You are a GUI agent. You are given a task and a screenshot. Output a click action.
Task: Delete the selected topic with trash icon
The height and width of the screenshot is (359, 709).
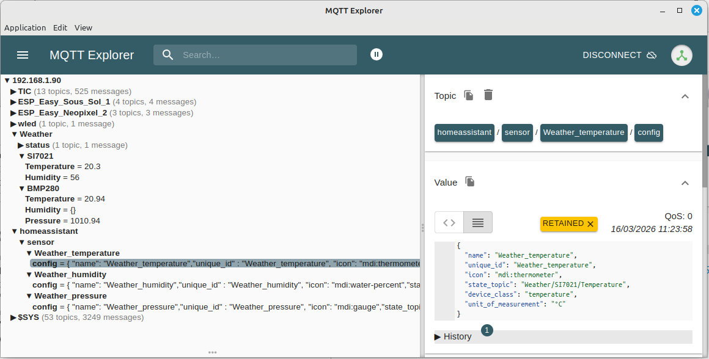click(x=488, y=95)
